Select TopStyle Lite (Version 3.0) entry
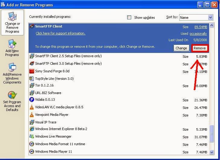220x160 pixels. [x=54, y=79]
